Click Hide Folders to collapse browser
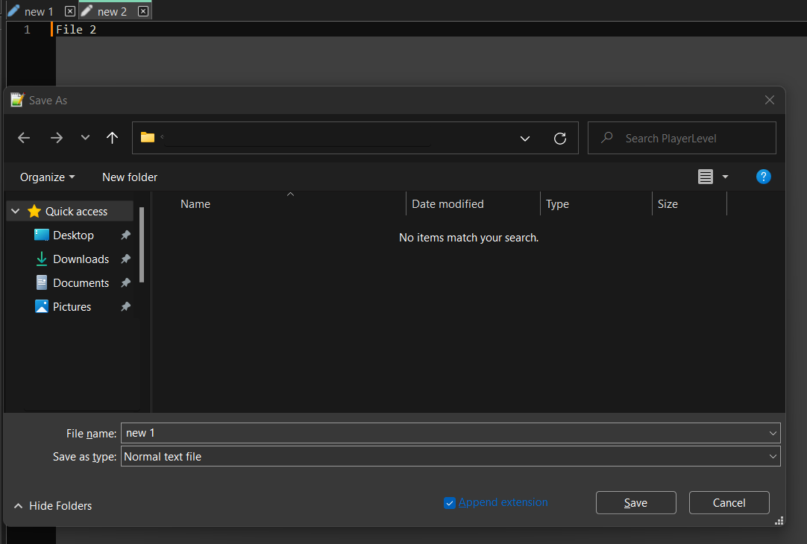Viewport: 807px width, 544px height. coord(53,506)
